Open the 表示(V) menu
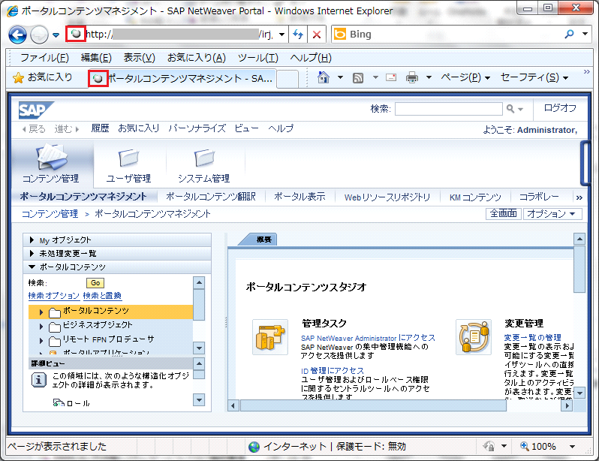The image size is (599, 461). pyautogui.click(x=139, y=58)
